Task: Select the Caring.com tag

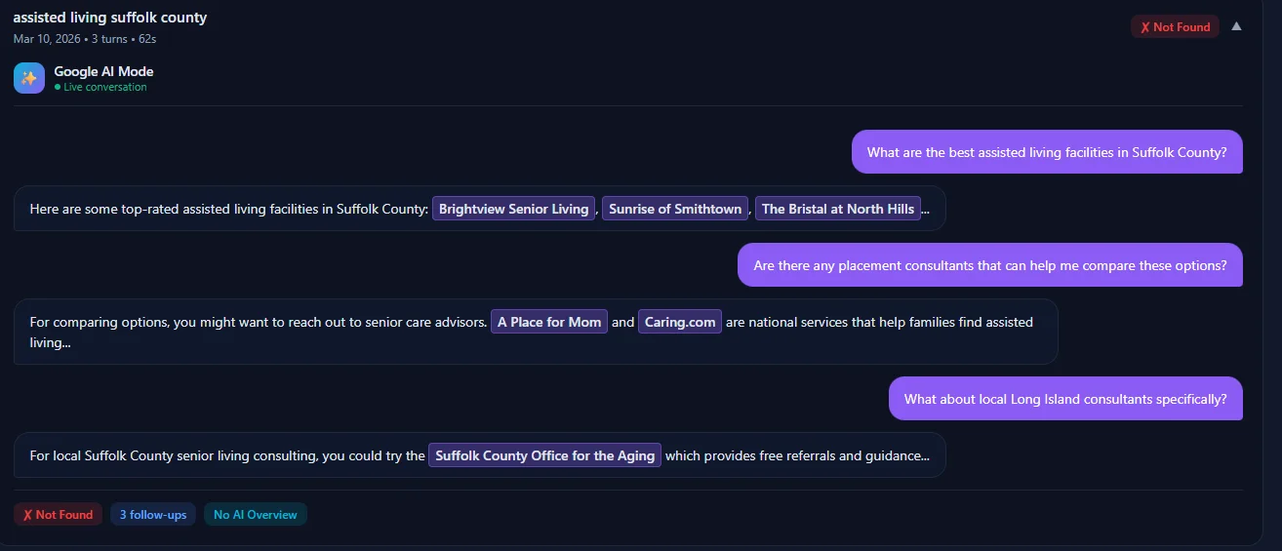Action: (x=680, y=322)
